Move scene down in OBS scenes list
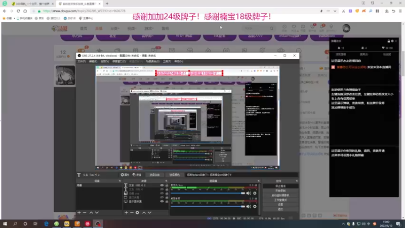Screen dimensions: 405x228 (x=97, y=212)
